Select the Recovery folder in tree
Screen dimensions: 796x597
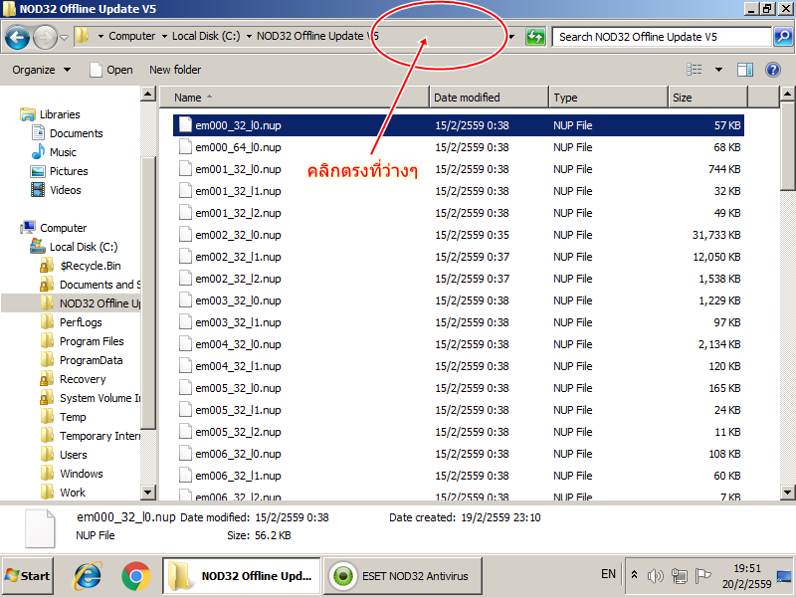[83, 379]
